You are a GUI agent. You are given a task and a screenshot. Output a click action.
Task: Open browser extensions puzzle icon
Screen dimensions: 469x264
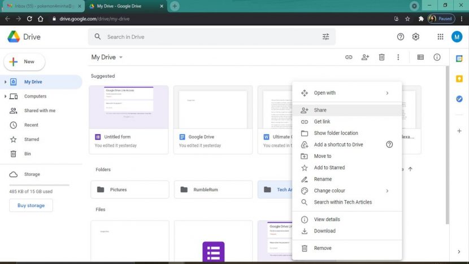[x=421, y=19]
